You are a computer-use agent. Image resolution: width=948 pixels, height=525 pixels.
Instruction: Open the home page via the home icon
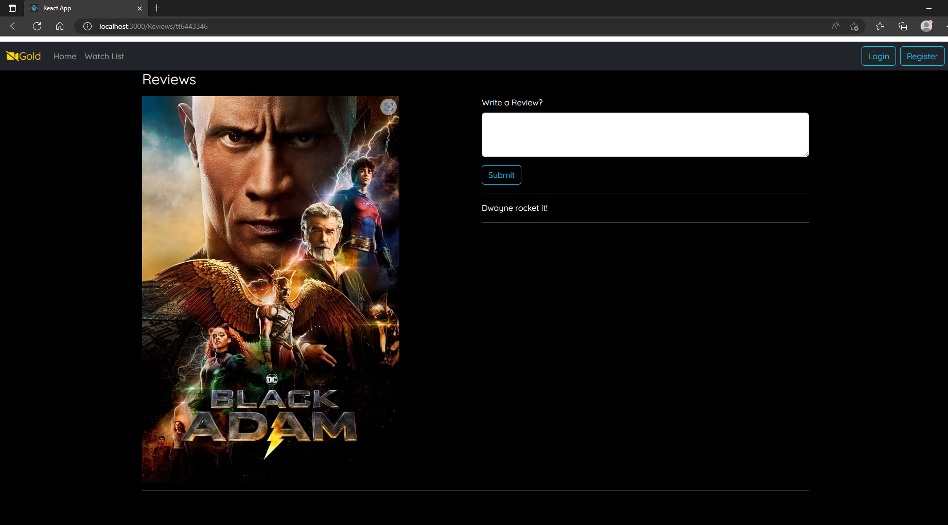click(x=60, y=26)
